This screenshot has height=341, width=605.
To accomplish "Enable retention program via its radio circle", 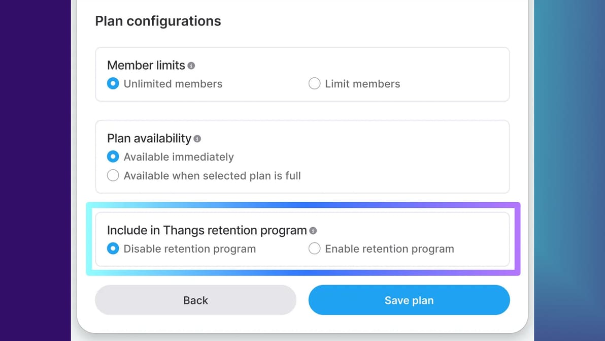I will pos(315,249).
